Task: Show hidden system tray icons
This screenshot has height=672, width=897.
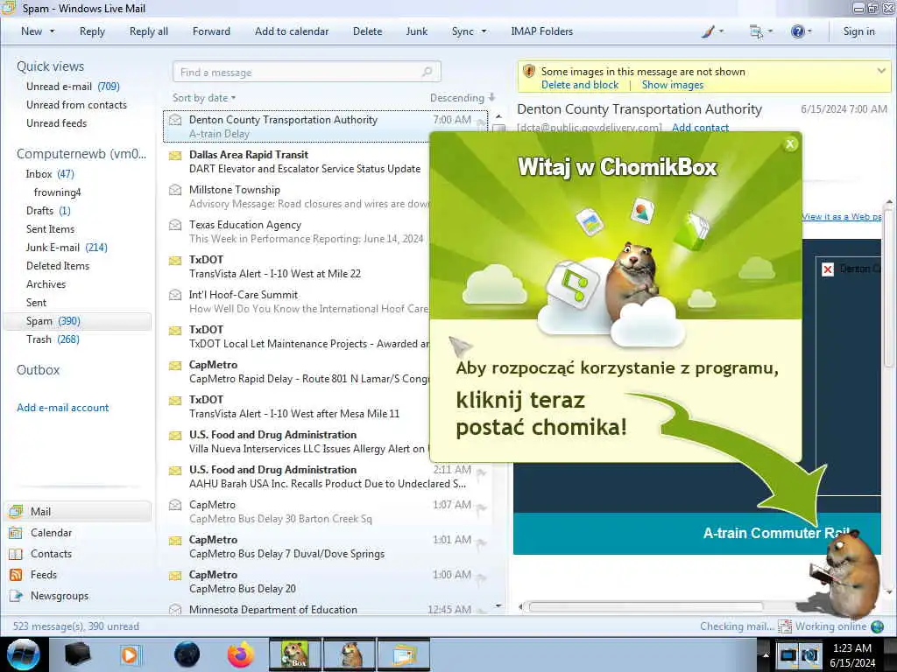Action: pos(766,654)
